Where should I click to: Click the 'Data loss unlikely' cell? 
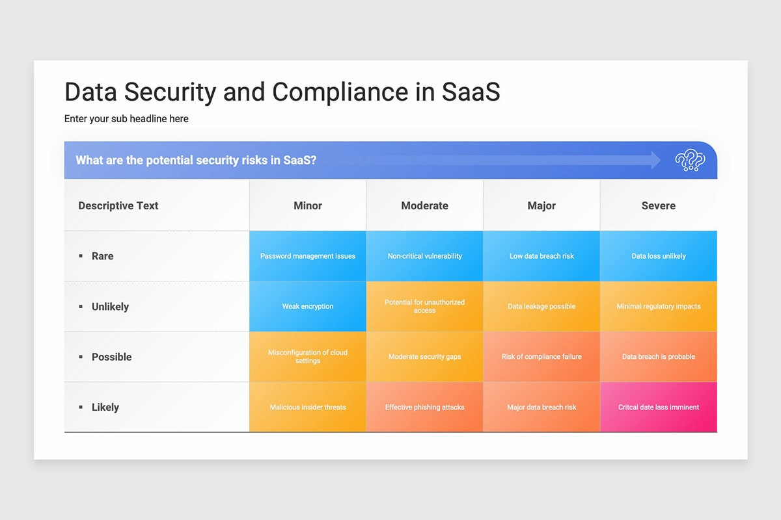coord(658,256)
